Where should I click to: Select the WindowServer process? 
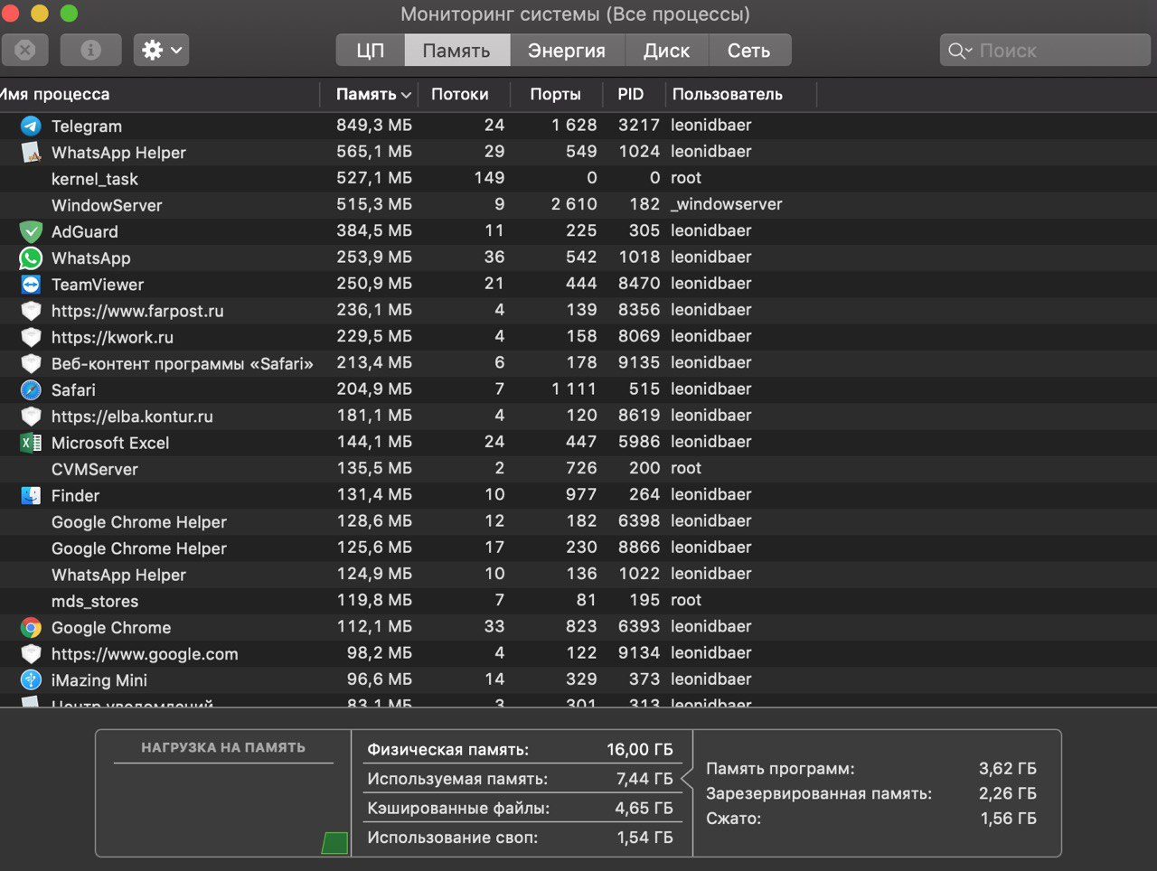[x=578, y=204]
